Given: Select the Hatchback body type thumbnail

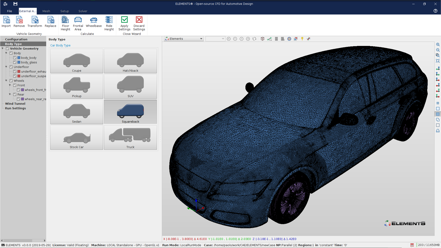Looking at the screenshot, I should tap(130, 61).
